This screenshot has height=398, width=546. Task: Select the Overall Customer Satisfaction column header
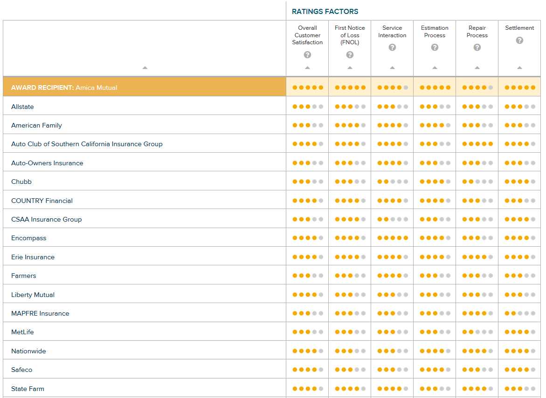pos(307,35)
